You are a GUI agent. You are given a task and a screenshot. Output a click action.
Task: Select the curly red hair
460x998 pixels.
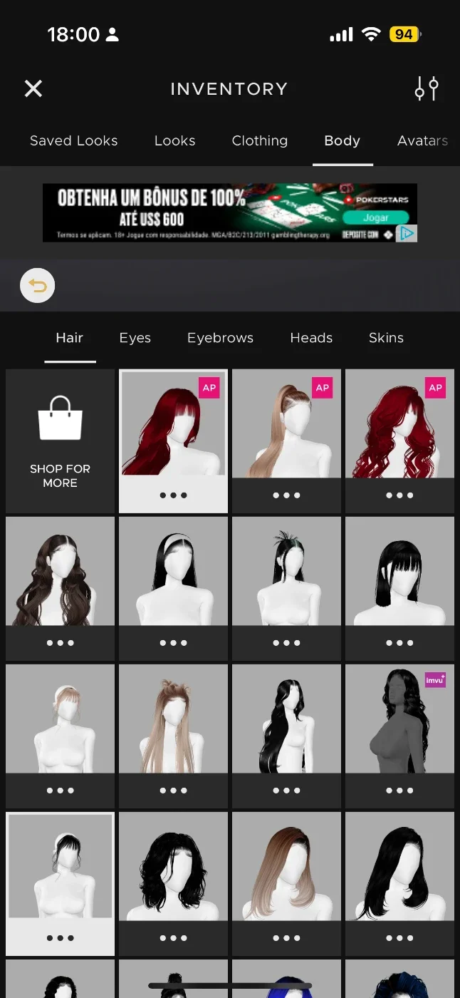(399, 423)
